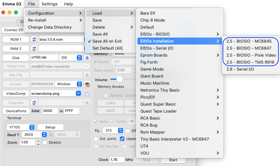Uncheck the Upper checkbox
Image resolution: width=280 pixels, height=166 pixels.
(122, 139)
